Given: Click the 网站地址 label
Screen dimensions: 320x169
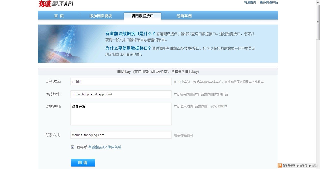Looking at the screenshot, I should [53, 94].
